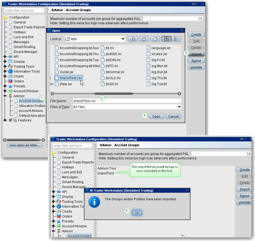Screen dimensions: 255x241
Task: Click the Configuration folder icon in rear config window
Action: coord(6,17)
